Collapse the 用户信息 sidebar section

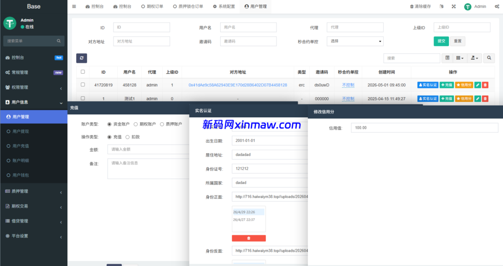tap(34, 102)
